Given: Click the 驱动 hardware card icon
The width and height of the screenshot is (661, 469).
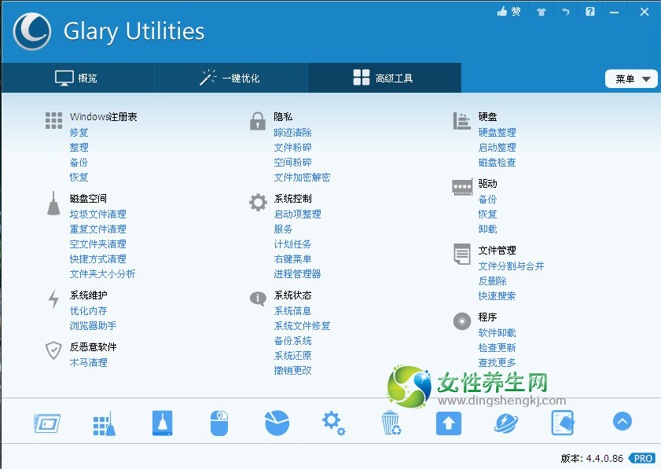Looking at the screenshot, I should (462, 187).
